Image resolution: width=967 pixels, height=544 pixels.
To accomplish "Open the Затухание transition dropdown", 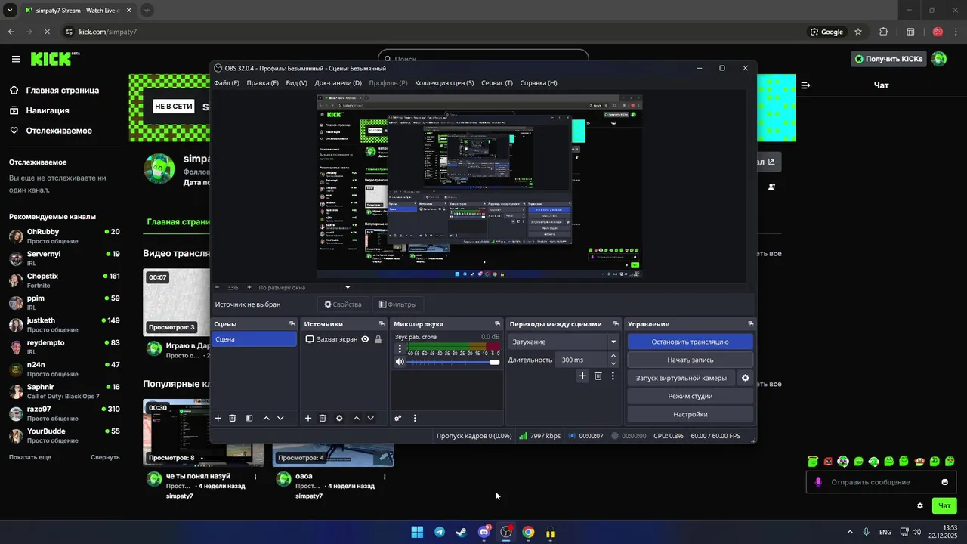I will point(564,342).
